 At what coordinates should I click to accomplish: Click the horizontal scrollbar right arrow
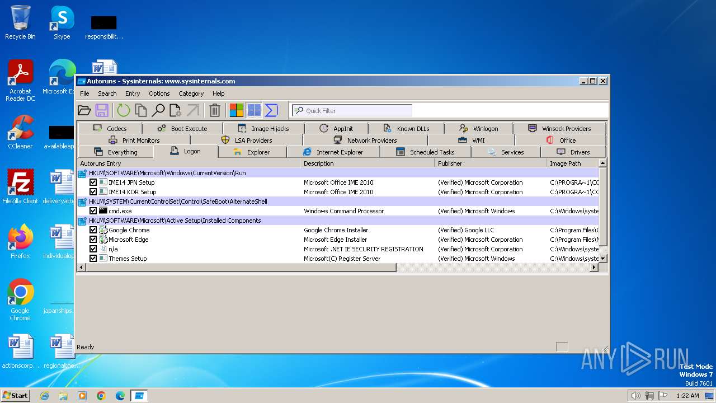594,268
